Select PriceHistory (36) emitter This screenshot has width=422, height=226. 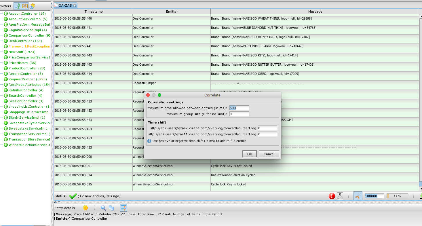click(22, 63)
